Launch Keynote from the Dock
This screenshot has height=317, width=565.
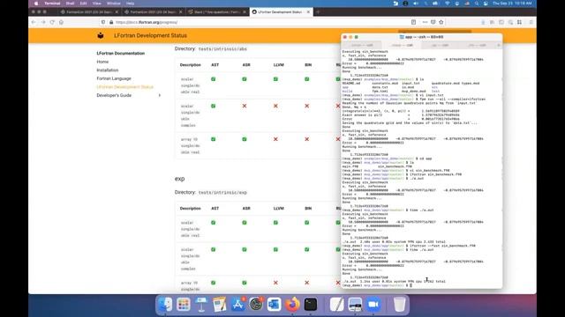pyautogui.click(x=201, y=305)
